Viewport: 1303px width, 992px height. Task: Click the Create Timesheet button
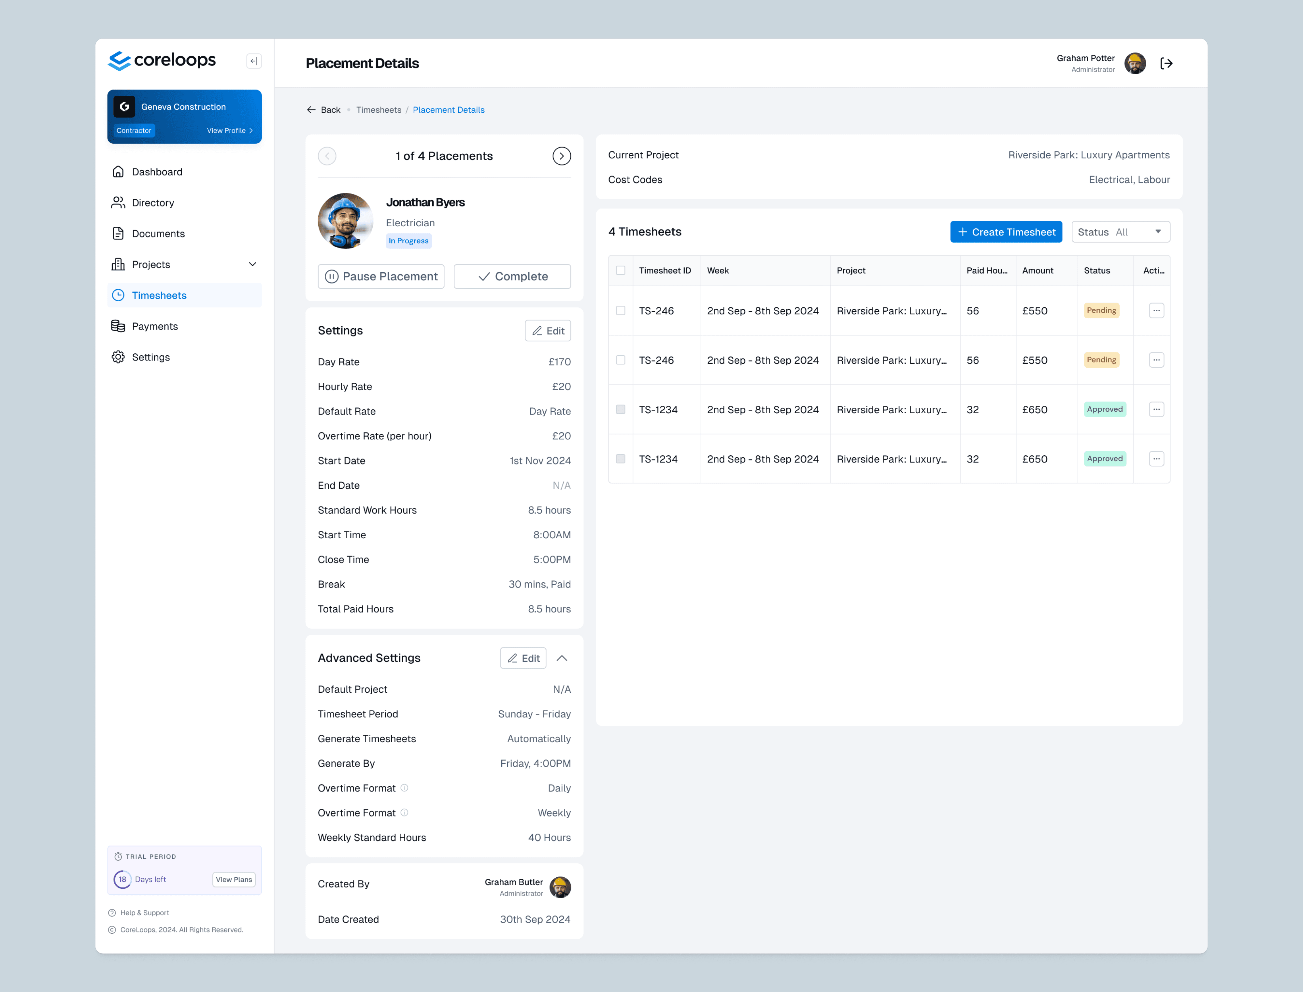click(x=1006, y=232)
